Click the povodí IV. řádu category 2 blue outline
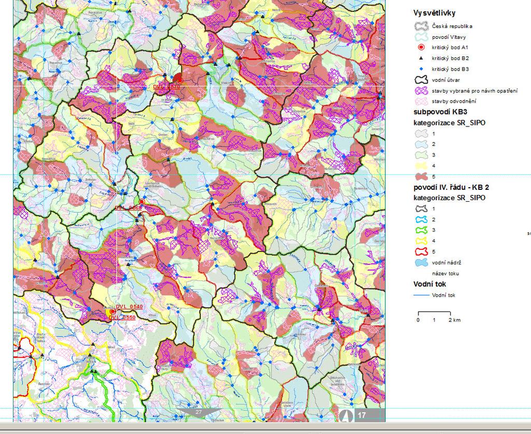Screen dimensions: 531x434 [421, 219]
